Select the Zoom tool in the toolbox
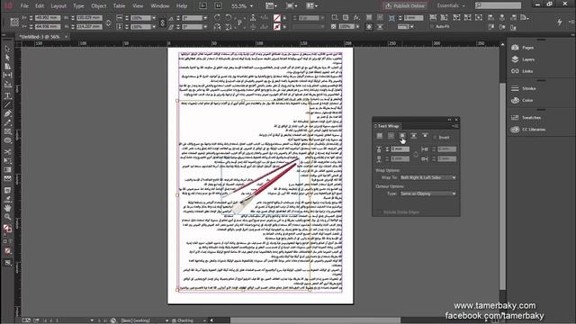 7,217
